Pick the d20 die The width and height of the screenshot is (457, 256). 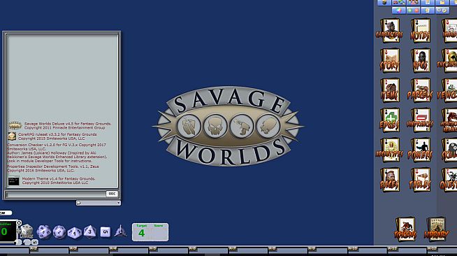[x=44, y=232]
